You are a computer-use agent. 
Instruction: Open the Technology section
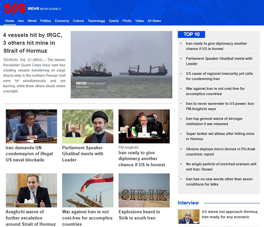click(96, 21)
